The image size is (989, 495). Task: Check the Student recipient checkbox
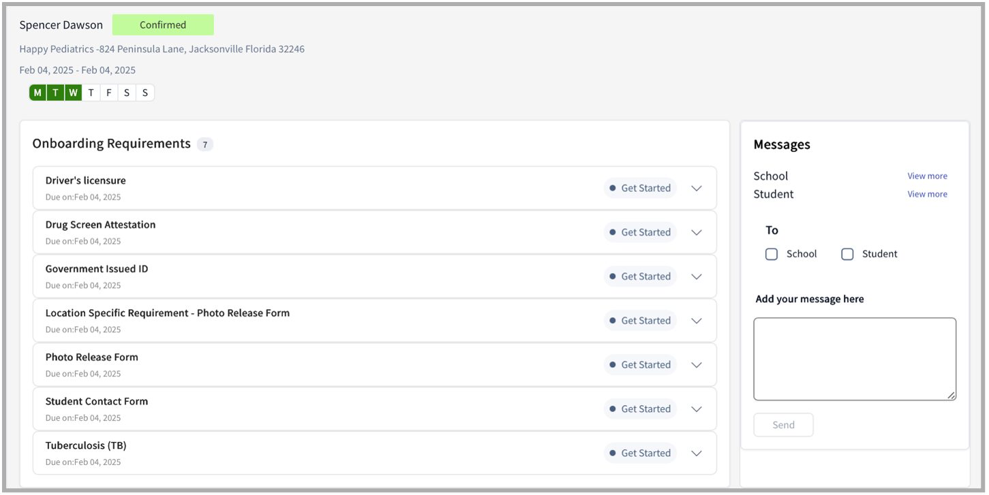click(x=847, y=253)
